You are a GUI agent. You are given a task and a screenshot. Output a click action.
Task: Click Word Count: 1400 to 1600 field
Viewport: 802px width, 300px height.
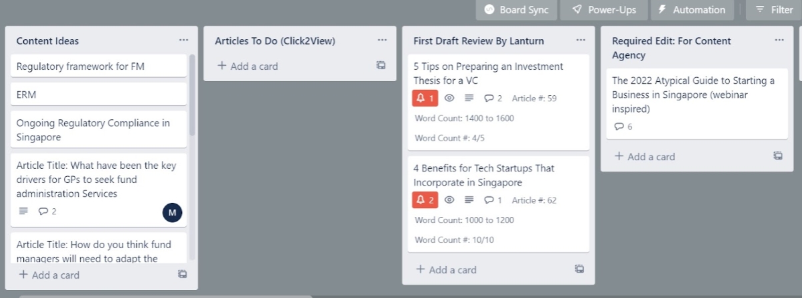coord(464,118)
